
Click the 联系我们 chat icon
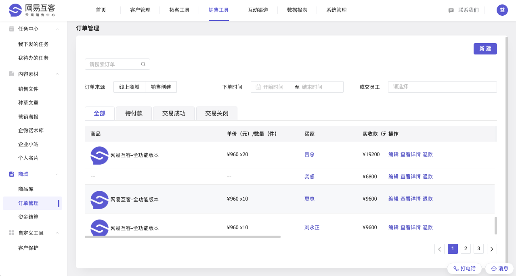[451, 10]
